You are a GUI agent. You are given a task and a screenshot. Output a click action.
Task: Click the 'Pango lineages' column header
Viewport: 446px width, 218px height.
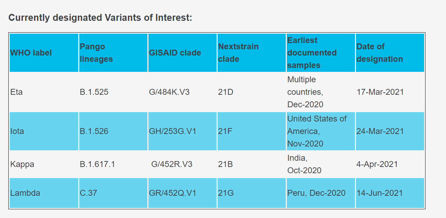pos(92,53)
